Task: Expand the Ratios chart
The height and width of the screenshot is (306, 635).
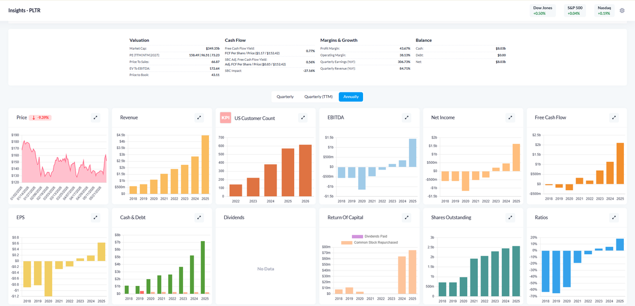Action: (x=614, y=217)
